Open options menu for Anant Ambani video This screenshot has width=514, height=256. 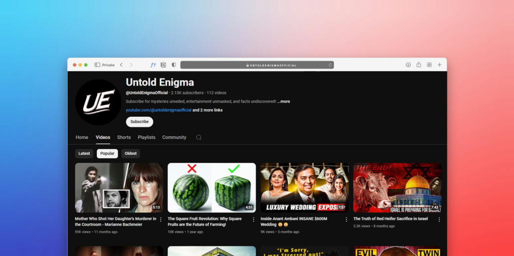click(x=346, y=219)
